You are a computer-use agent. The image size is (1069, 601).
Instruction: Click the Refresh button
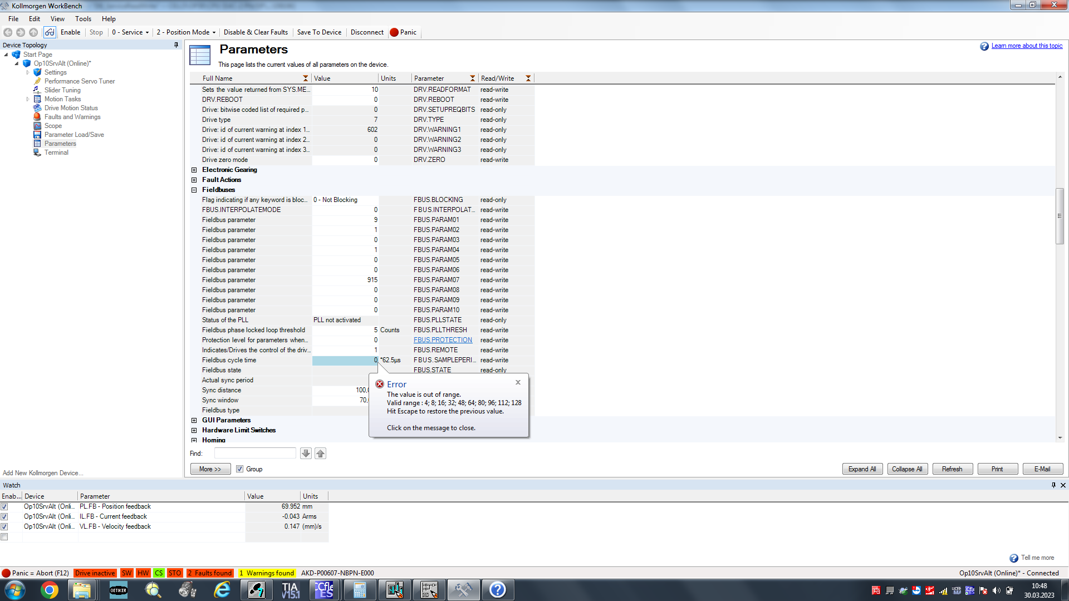[x=952, y=469]
